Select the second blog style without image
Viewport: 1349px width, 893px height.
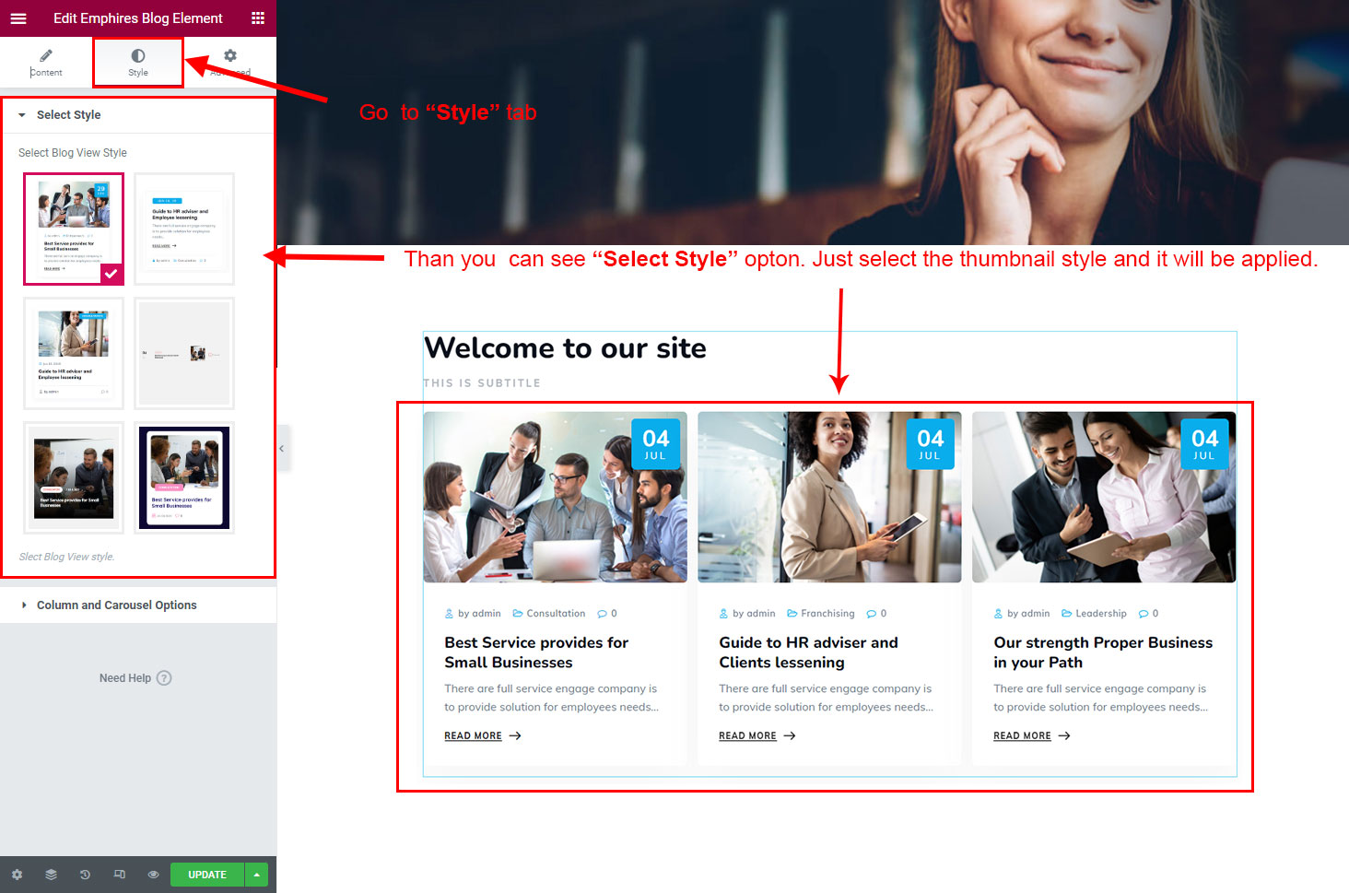[x=184, y=229]
